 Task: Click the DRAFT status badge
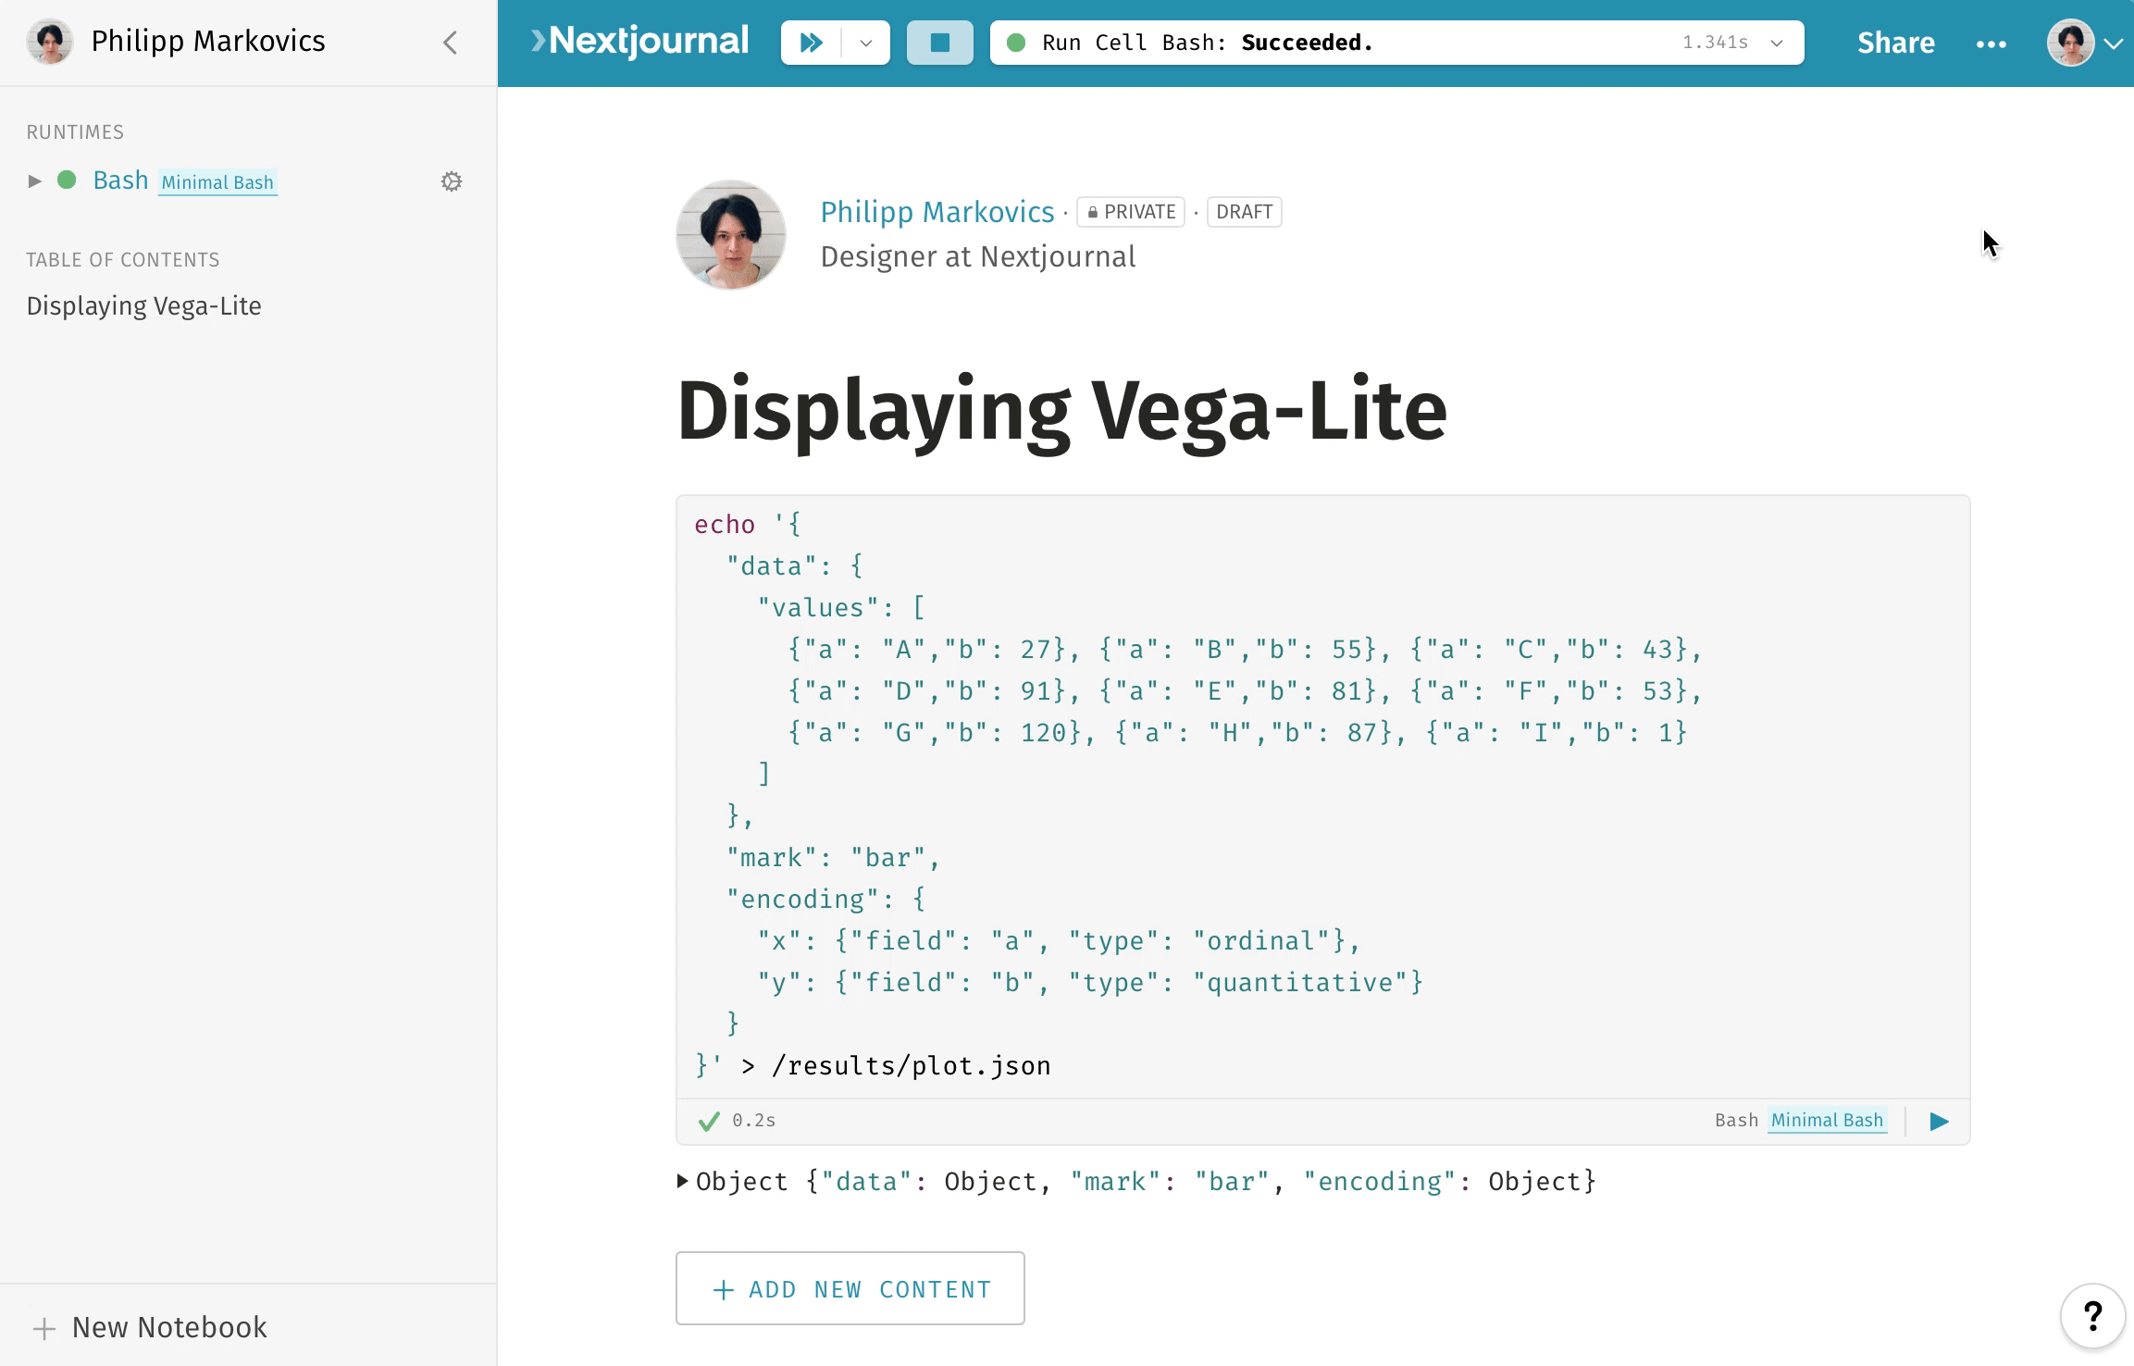(1244, 212)
